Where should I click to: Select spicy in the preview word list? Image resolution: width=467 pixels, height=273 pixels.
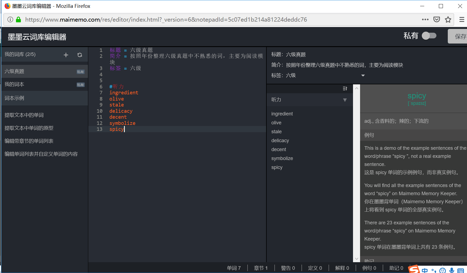(277, 167)
